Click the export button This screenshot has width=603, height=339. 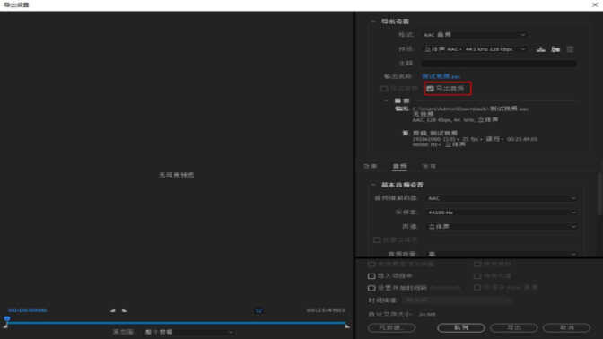[x=514, y=327]
